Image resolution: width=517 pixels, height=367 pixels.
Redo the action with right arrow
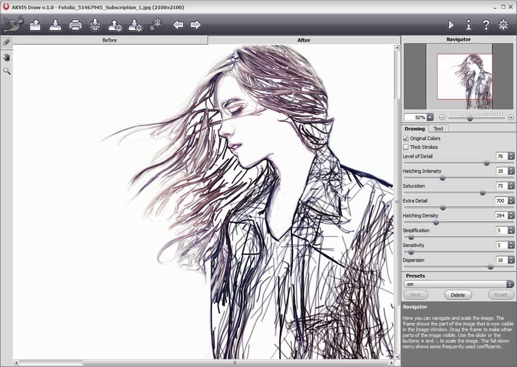tap(195, 24)
